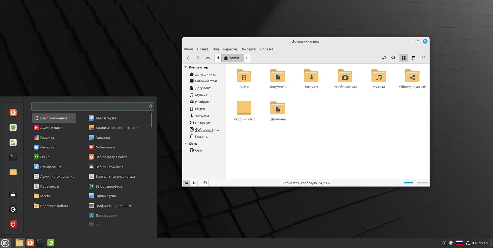Viewport: 493px width, 248px height.
Task: Open terminal from the taskbar panel
Action: [40, 243]
